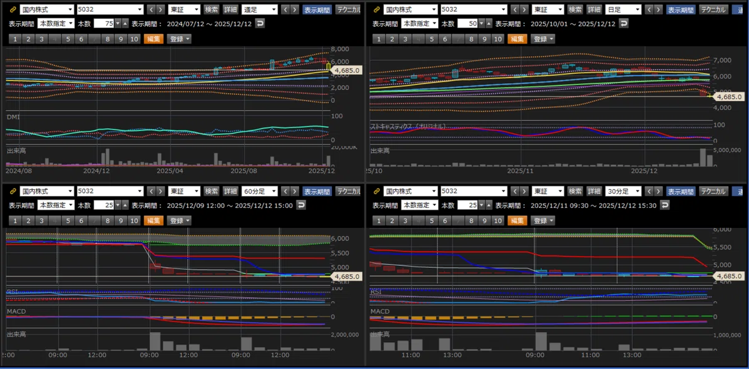749x369 pixels.
Task: Open the 週足 timeframe dropdown
Action: click(x=260, y=10)
